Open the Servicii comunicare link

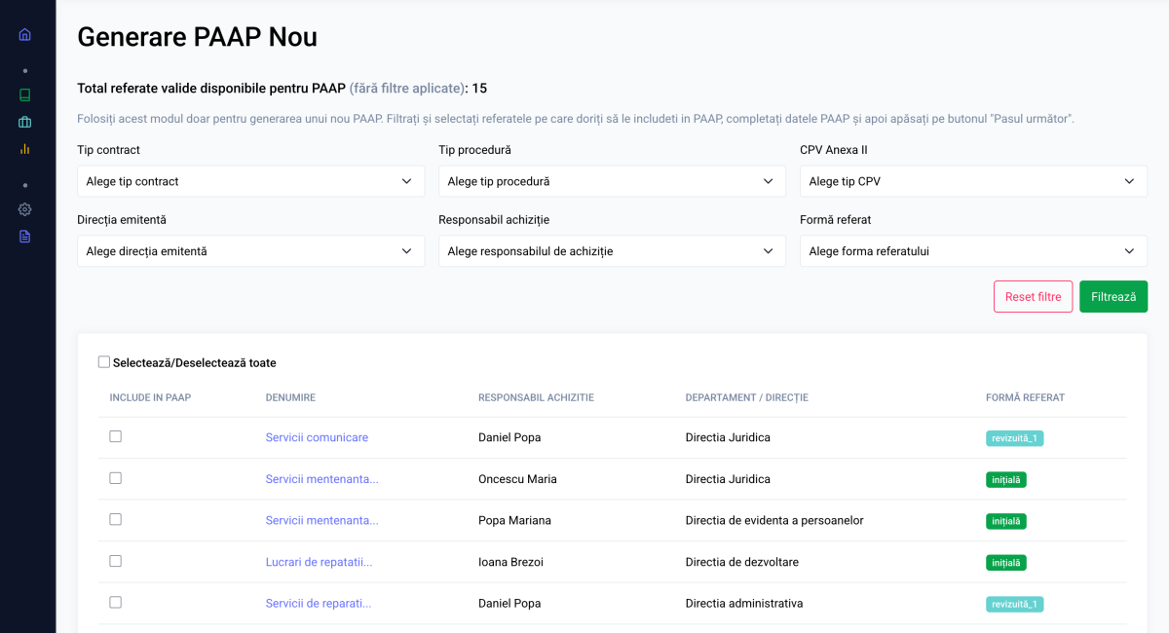click(x=317, y=438)
